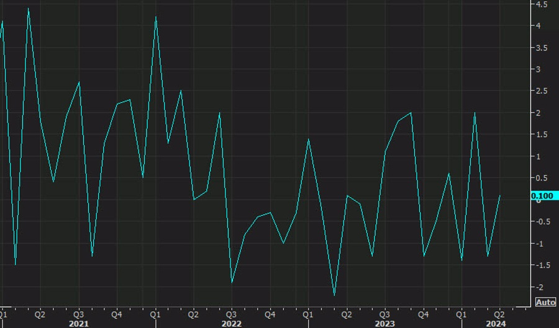Select the 2.5 y-axis label
559x328 pixels.
[542, 91]
